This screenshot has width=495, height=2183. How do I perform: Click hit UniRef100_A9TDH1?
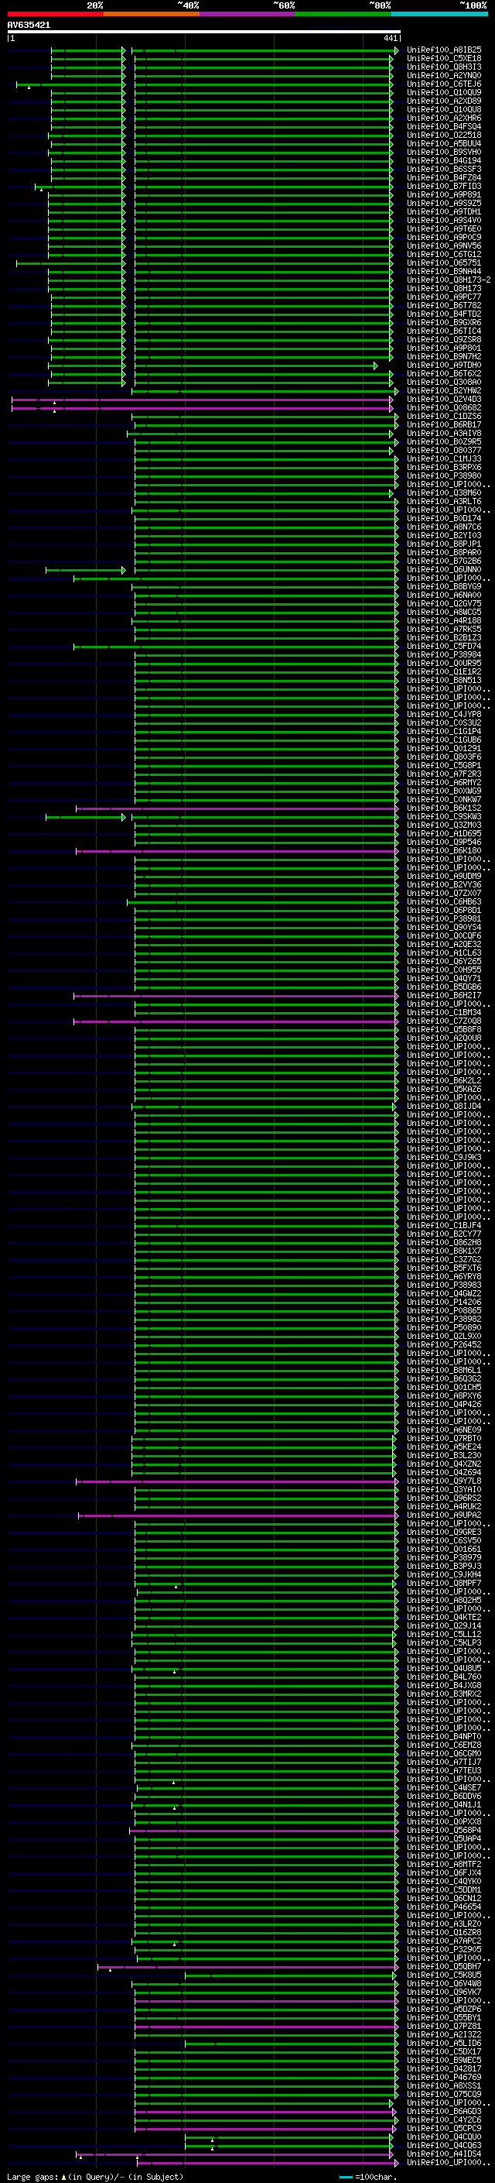[443, 212]
